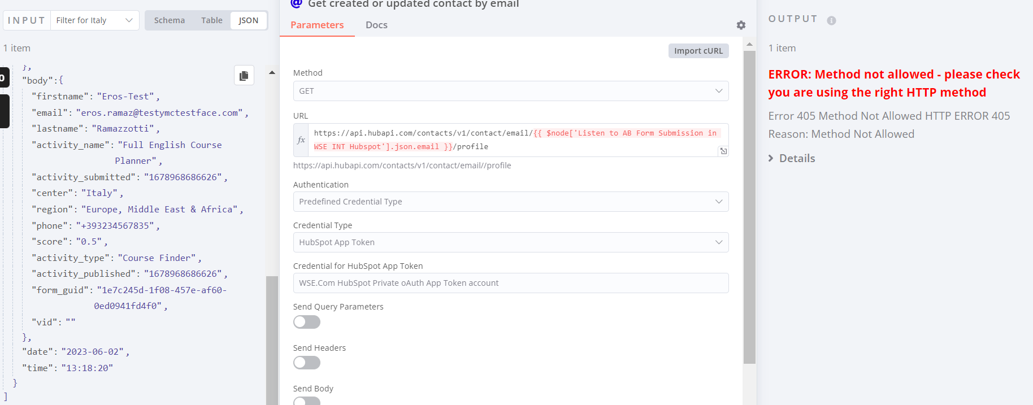Open the expanded URL expression editor
Viewport: 1033px width, 405px height.
click(x=723, y=151)
